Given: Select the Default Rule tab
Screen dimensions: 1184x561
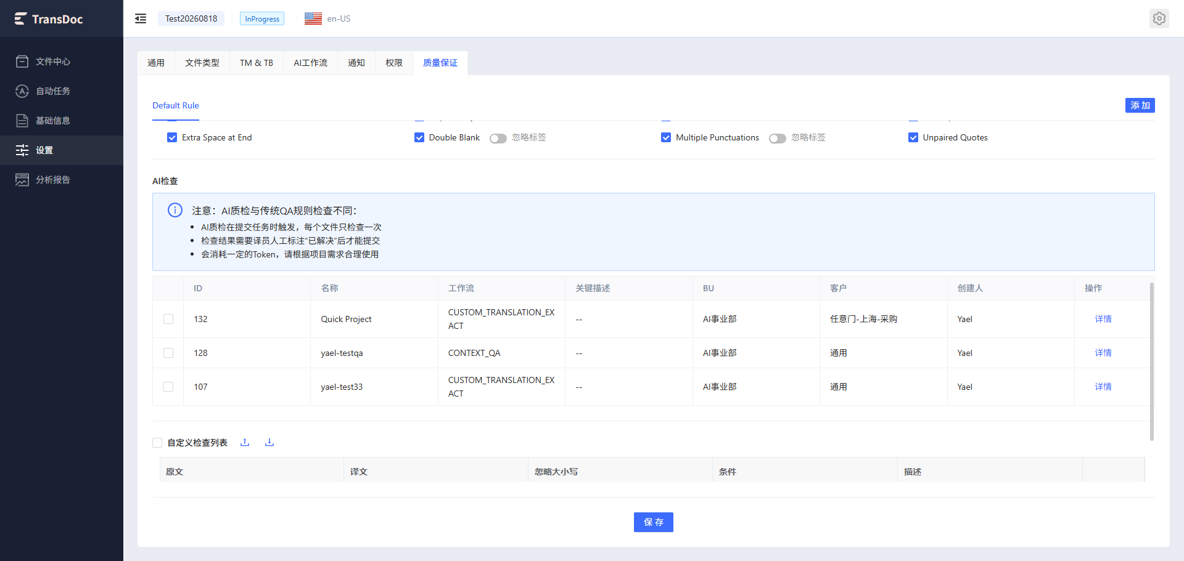Looking at the screenshot, I should tap(176, 105).
